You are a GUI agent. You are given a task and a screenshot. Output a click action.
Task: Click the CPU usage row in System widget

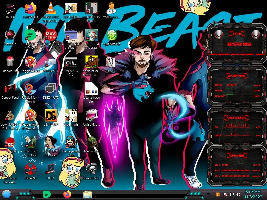pyautogui.click(x=238, y=85)
